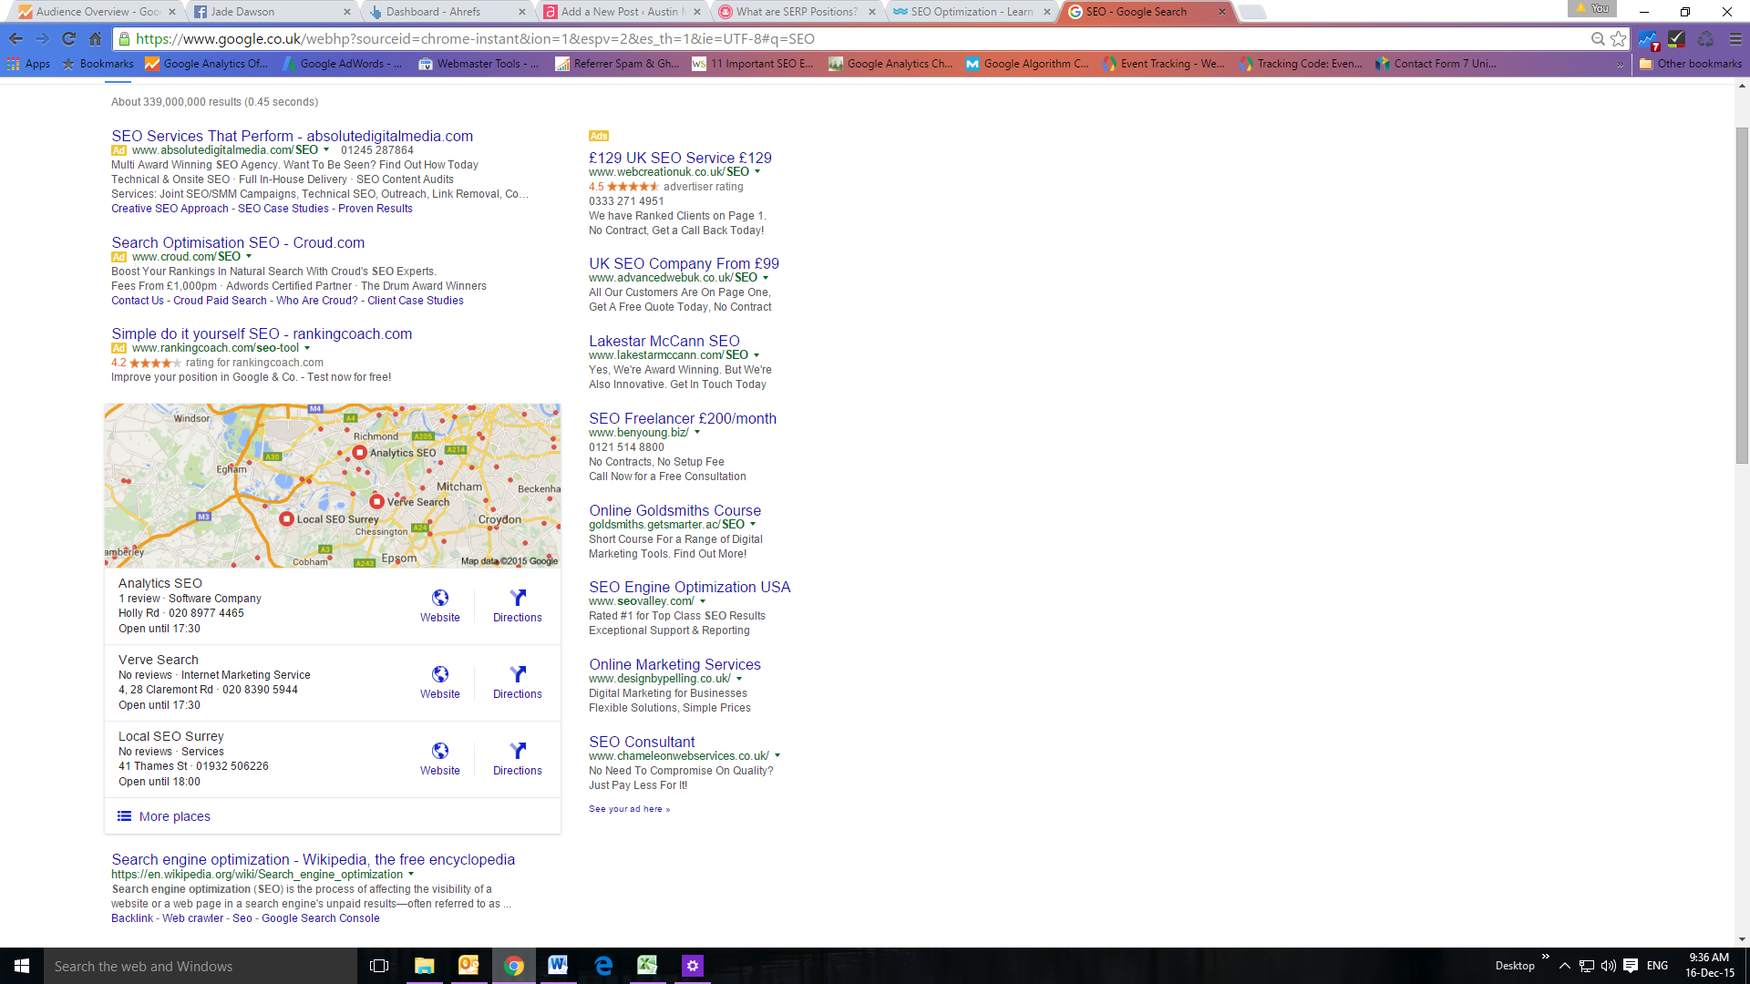Get Directions icon for Analytics SEO
This screenshot has width=1750, height=984.
(518, 598)
